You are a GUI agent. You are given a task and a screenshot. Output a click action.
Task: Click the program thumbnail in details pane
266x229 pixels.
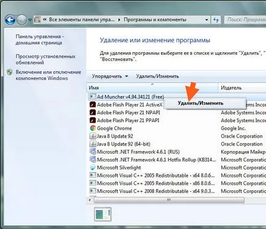103,214
